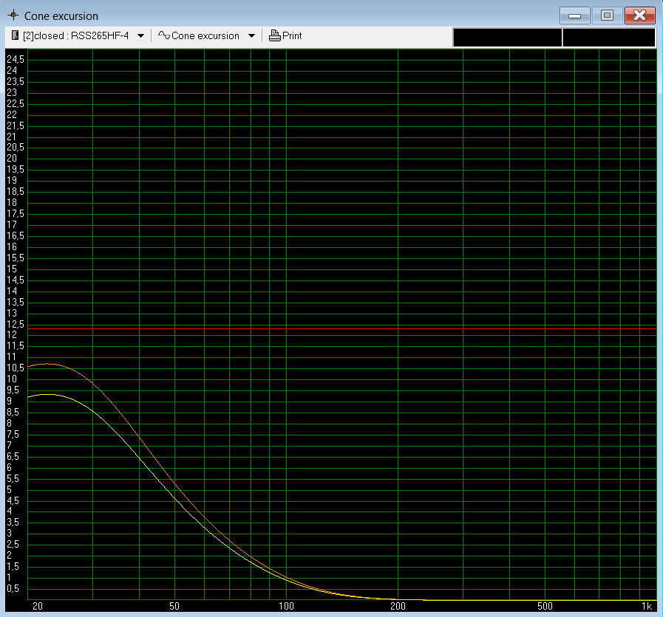Click the 500 frequency axis label
The image size is (663, 617).
pos(545,607)
